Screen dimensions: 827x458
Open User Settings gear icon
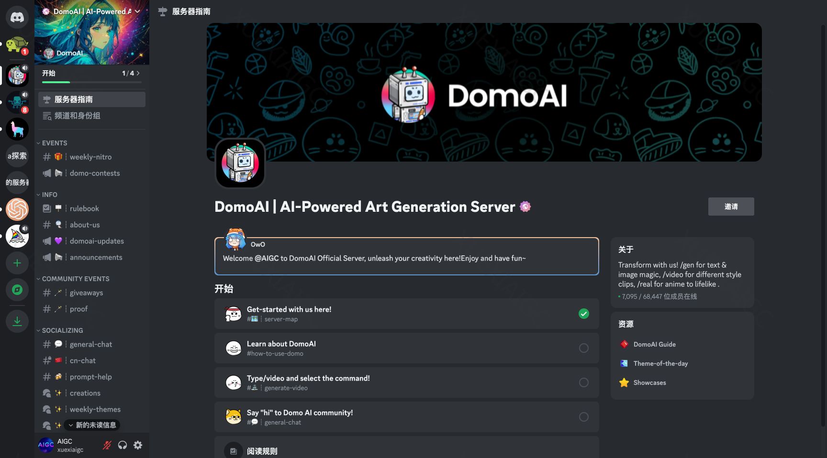point(138,445)
